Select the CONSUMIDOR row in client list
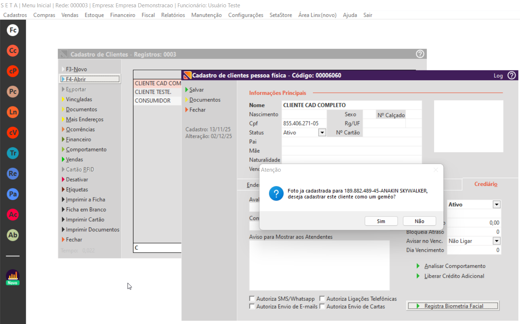 157,101
